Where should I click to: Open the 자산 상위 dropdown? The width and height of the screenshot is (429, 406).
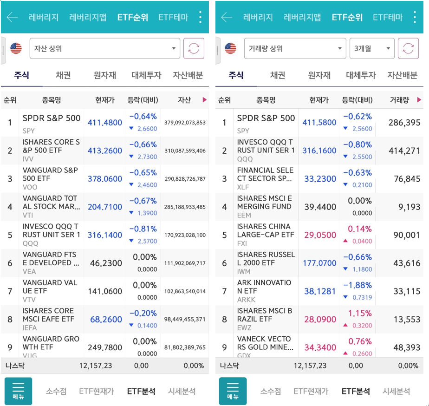tap(104, 48)
